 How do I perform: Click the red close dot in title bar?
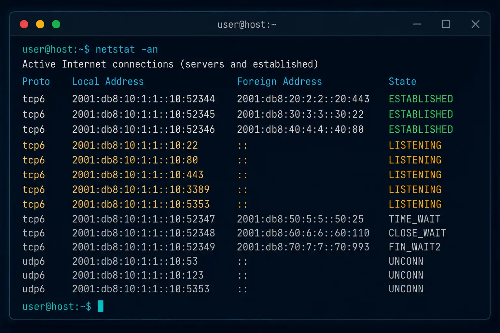(24, 24)
